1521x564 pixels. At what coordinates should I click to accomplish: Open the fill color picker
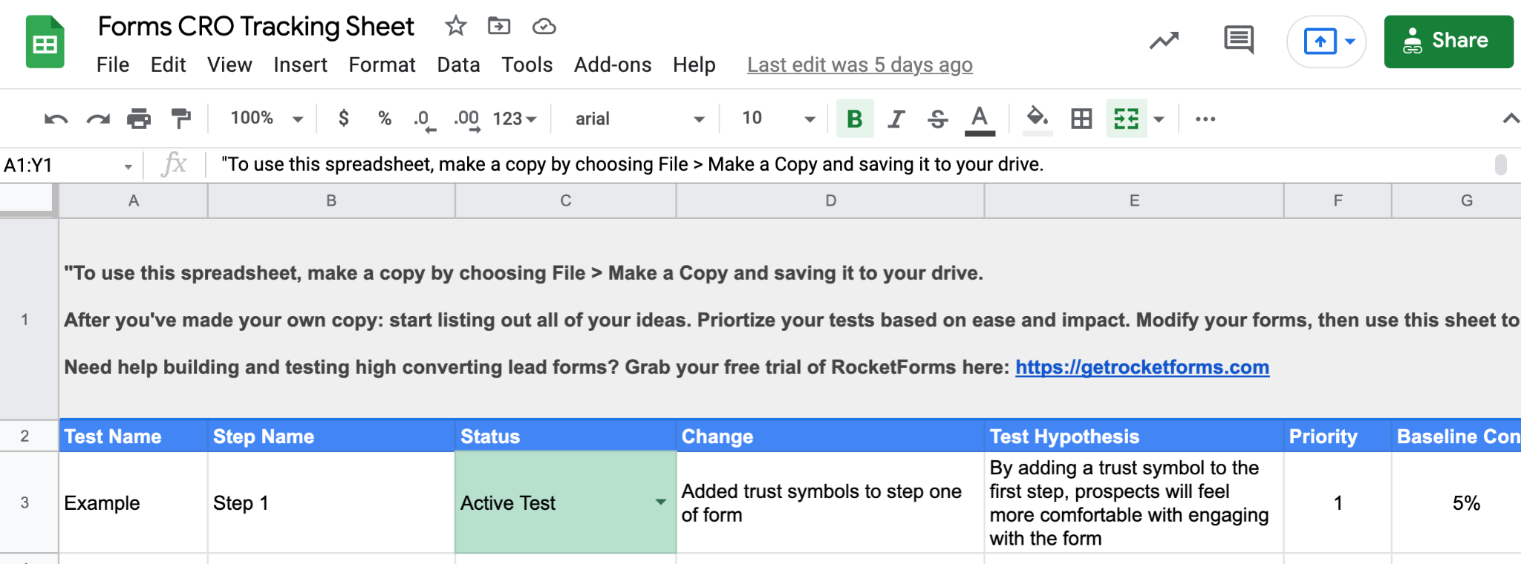[x=1037, y=119]
